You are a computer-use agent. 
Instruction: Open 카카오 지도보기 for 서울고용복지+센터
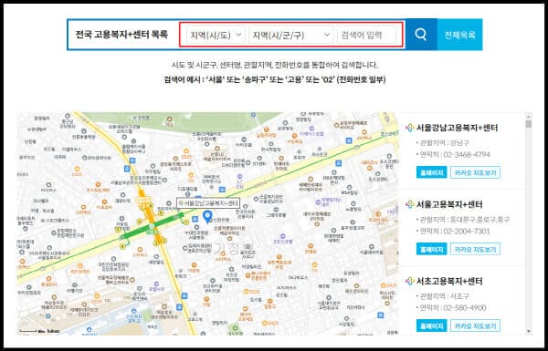(x=475, y=249)
